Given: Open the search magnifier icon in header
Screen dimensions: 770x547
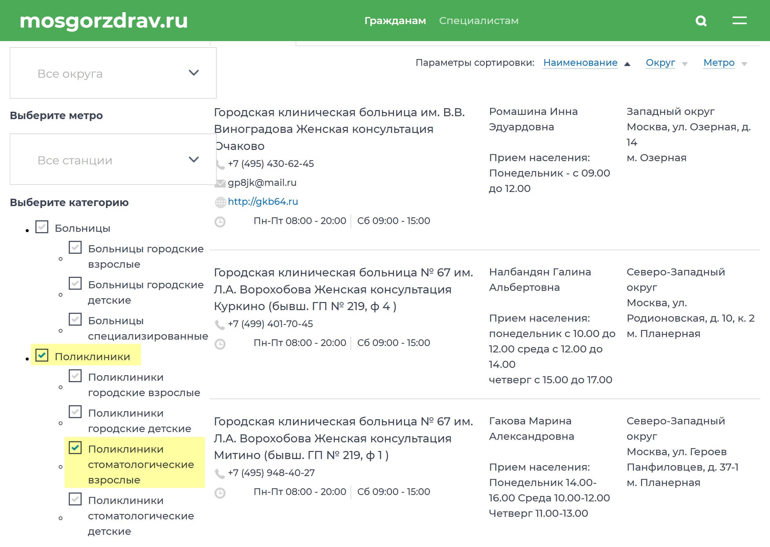Looking at the screenshot, I should [701, 21].
